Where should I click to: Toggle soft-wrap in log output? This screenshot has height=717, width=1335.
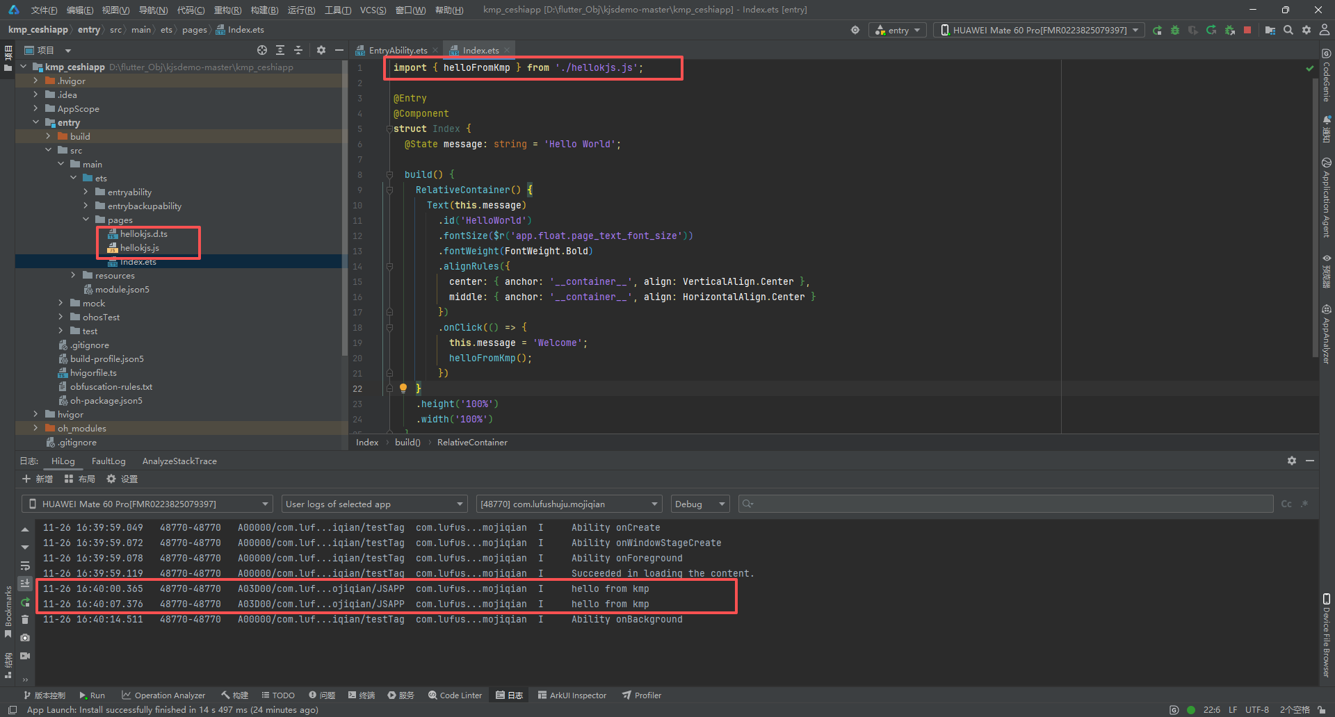pos(25,566)
